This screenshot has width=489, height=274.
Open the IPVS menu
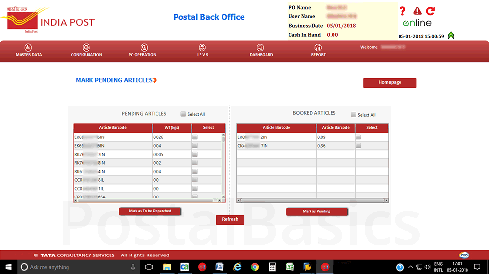point(202,51)
